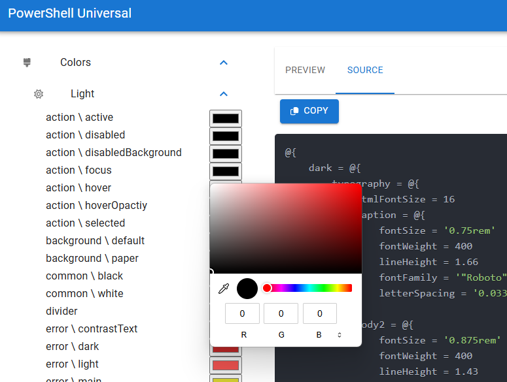This screenshot has width=507, height=382.
Task: Select the common \ white label
Action: point(84,294)
